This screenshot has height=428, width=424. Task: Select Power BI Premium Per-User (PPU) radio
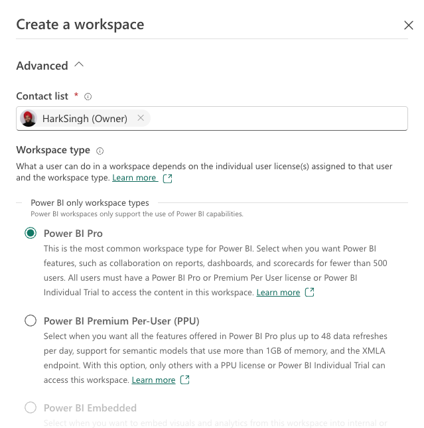(x=31, y=321)
